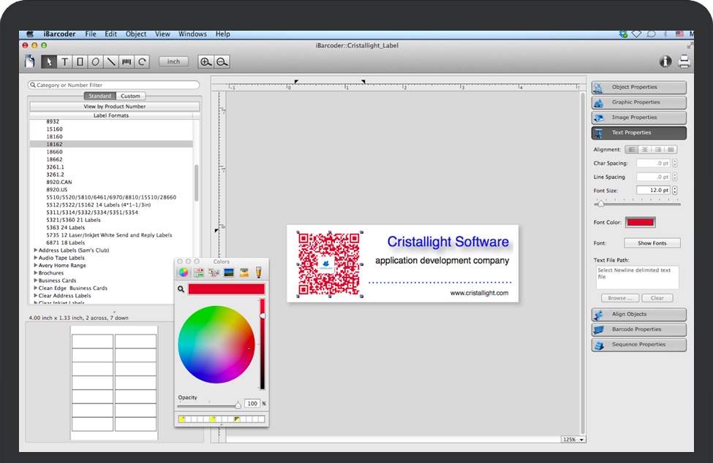
Task: Expand the Avery Home Range category
Action: click(36, 266)
